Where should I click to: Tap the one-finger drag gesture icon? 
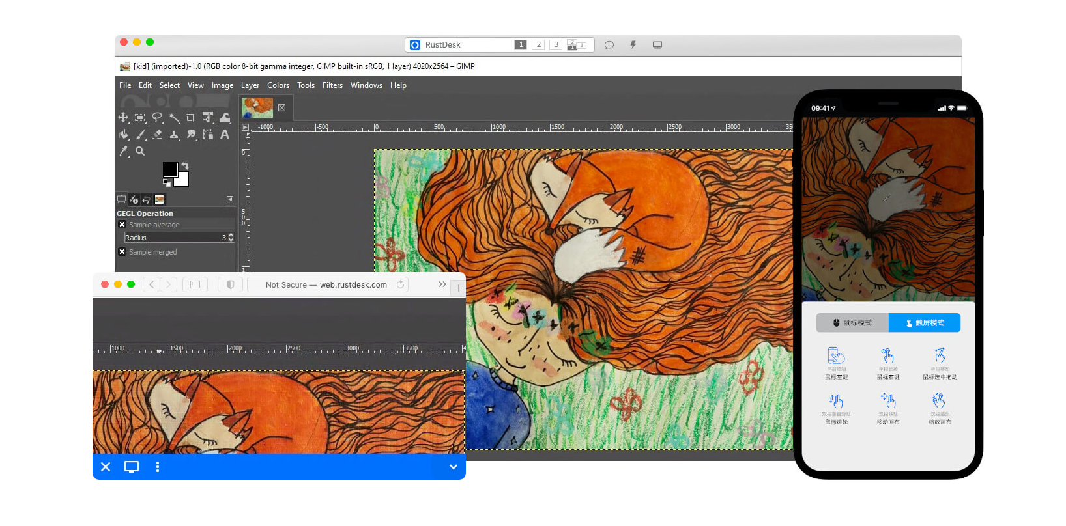click(x=940, y=355)
